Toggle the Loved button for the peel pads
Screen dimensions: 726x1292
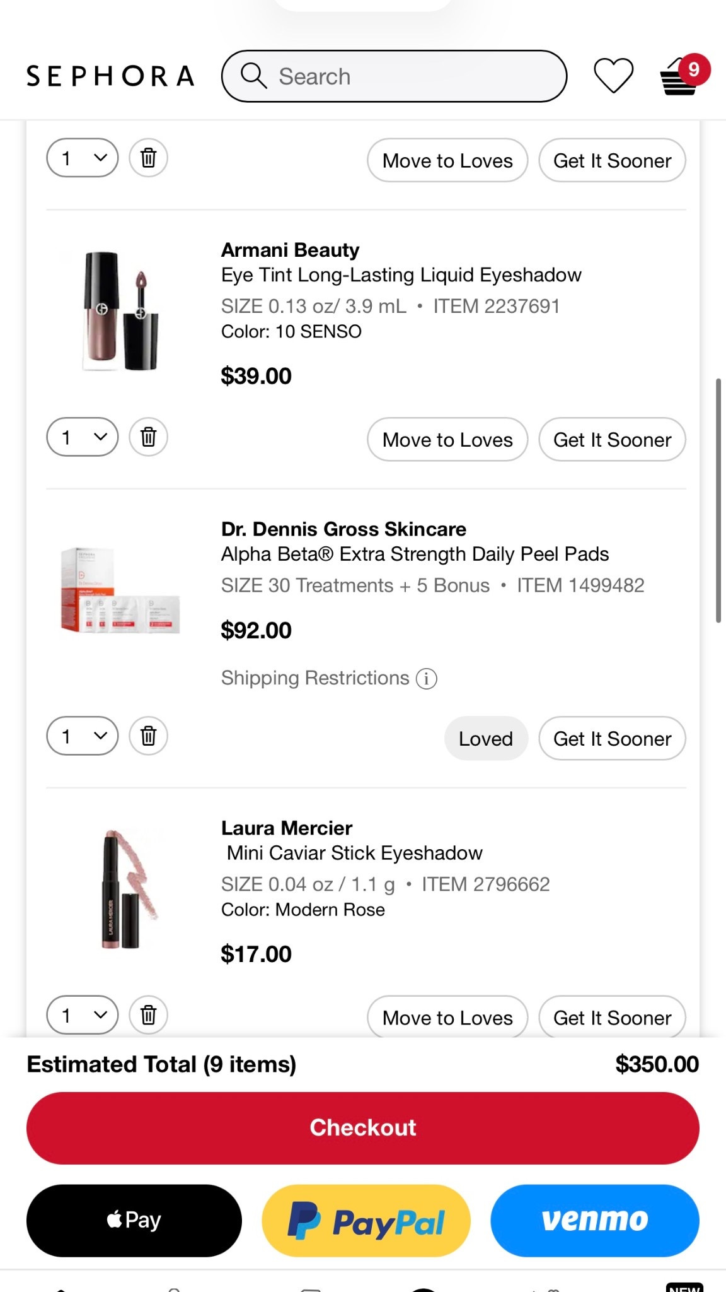click(485, 738)
